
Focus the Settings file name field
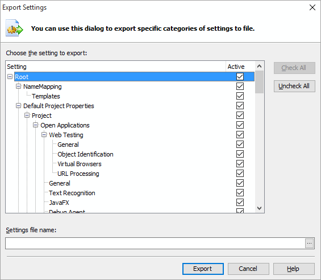(x=155, y=243)
